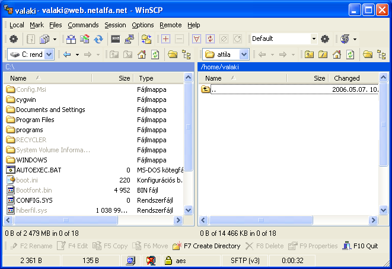Click F7 Create Directory button

click(206, 246)
